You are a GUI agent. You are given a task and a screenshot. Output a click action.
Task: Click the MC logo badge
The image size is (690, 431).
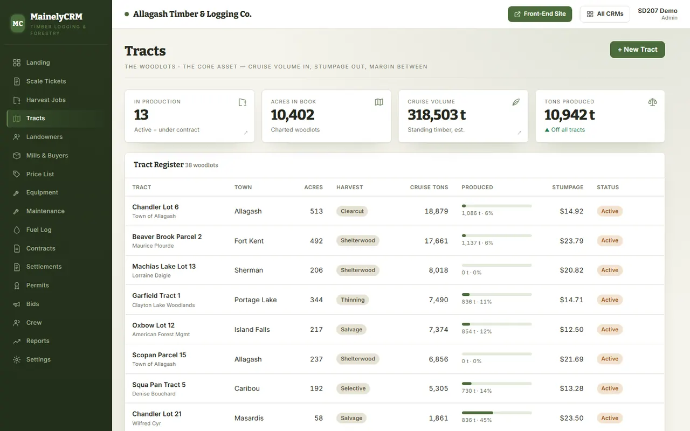(18, 24)
